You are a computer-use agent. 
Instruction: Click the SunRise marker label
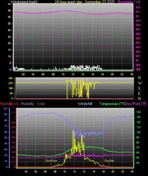(x=51, y=161)
